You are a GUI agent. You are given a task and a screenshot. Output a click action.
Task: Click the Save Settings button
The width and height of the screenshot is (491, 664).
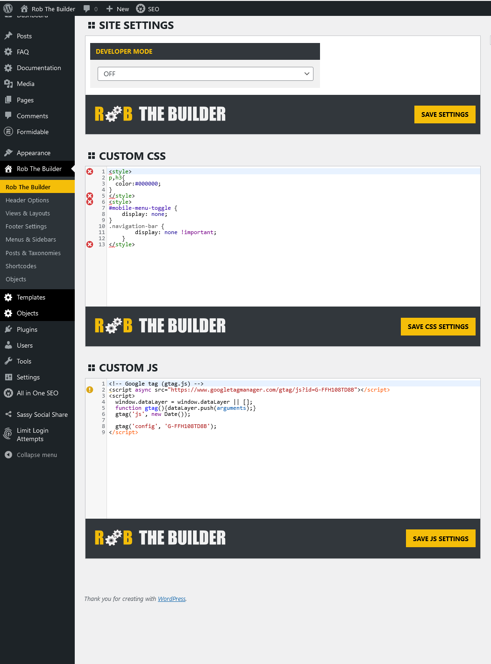445,114
